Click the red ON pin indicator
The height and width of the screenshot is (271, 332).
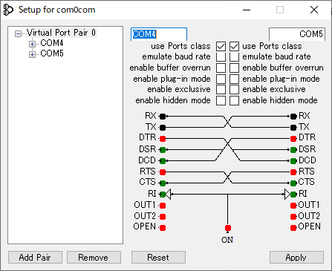coord(228,228)
